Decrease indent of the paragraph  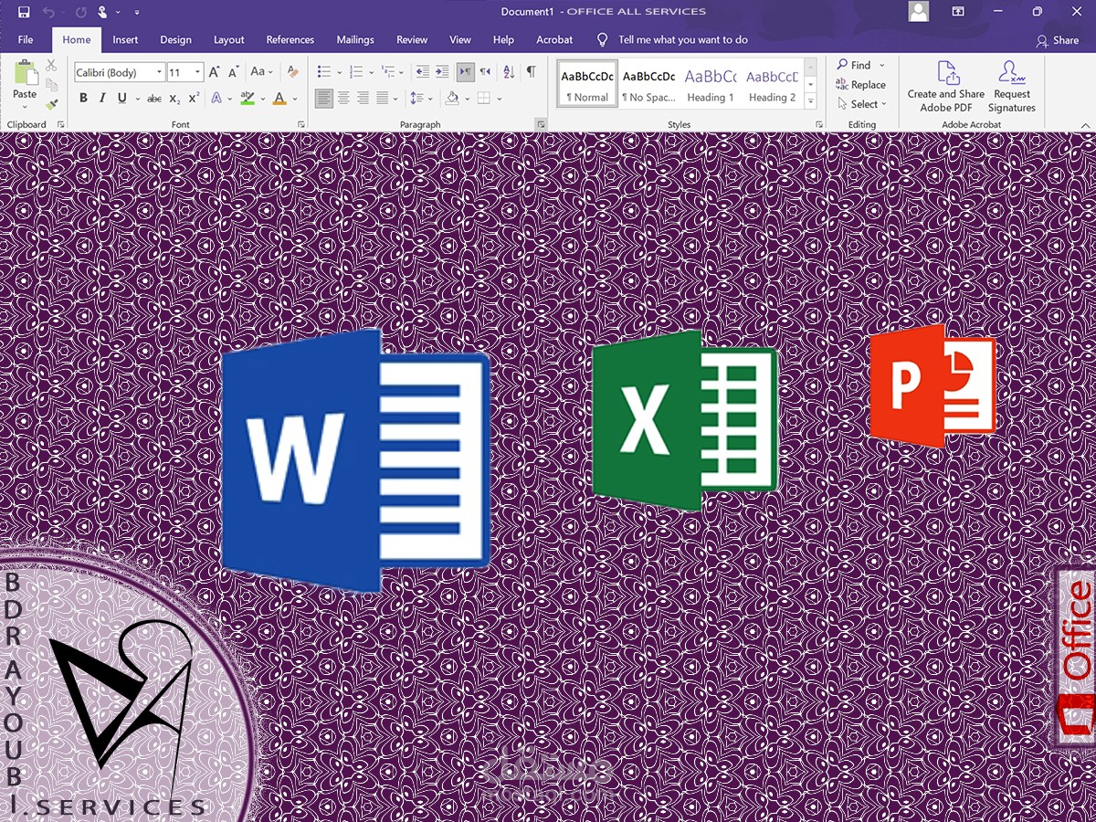click(422, 71)
